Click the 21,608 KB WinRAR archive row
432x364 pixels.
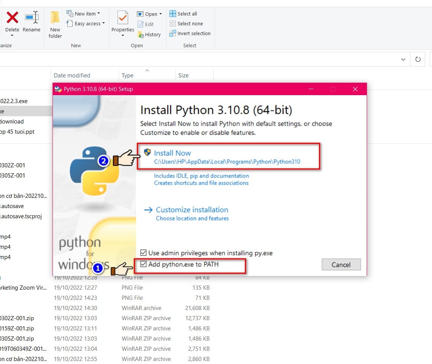pyautogui.click(x=105, y=308)
